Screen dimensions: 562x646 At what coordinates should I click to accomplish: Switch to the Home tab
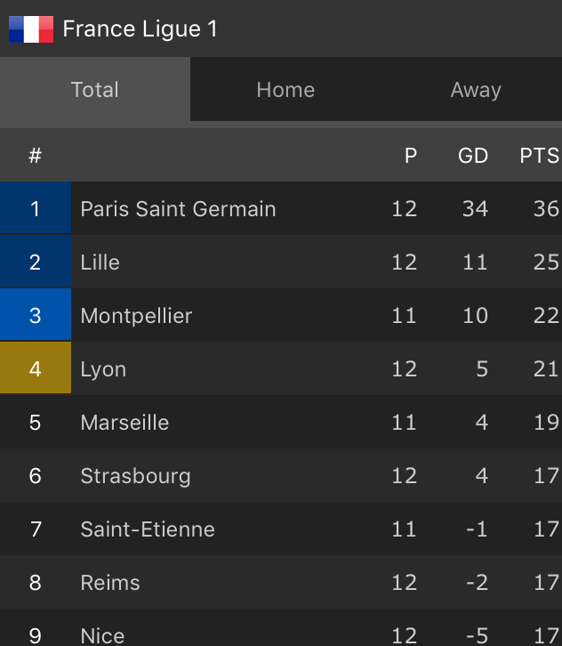285,90
